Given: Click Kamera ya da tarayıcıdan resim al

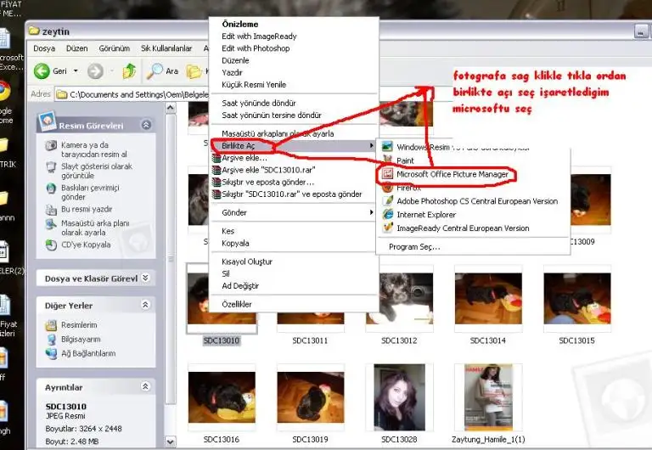Looking at the screenshot, I should pos(94,149).
